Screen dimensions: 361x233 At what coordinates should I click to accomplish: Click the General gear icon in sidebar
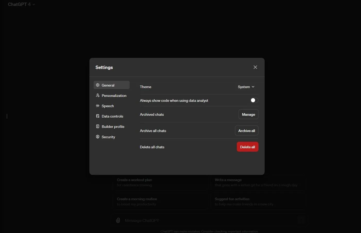click(x=98, y=85)
